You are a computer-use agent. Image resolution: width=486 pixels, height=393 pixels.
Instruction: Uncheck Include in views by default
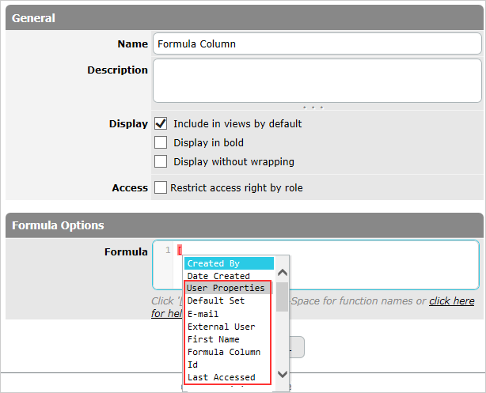[161, 123]
